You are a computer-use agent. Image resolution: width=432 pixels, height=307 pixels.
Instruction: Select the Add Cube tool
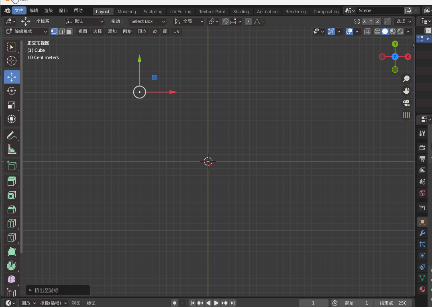click(x=12, y=166)
